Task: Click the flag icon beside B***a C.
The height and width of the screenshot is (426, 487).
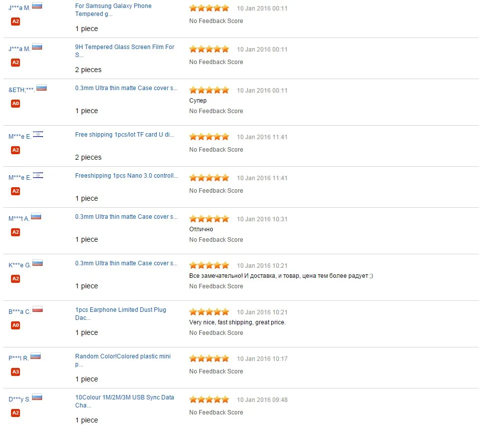Action: [38, 309]
